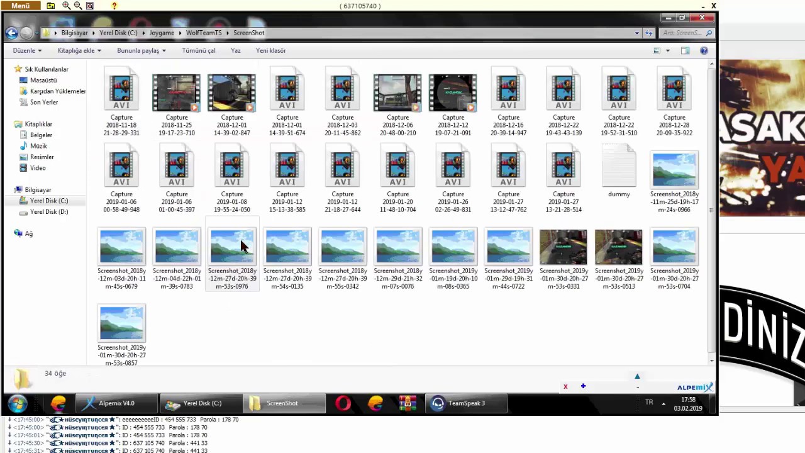Open the Kitaplığa ekle dropdown
Viewport: 805px width, 453px height.
tap(79, 50)
